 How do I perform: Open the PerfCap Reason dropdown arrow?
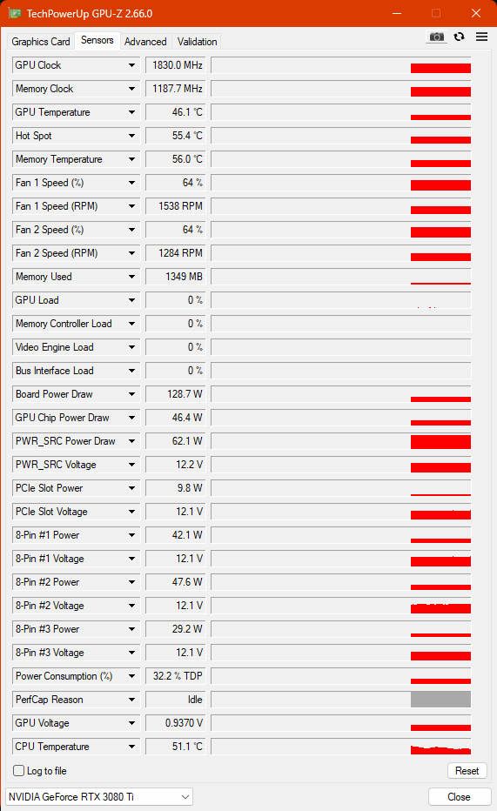[132, 700]
